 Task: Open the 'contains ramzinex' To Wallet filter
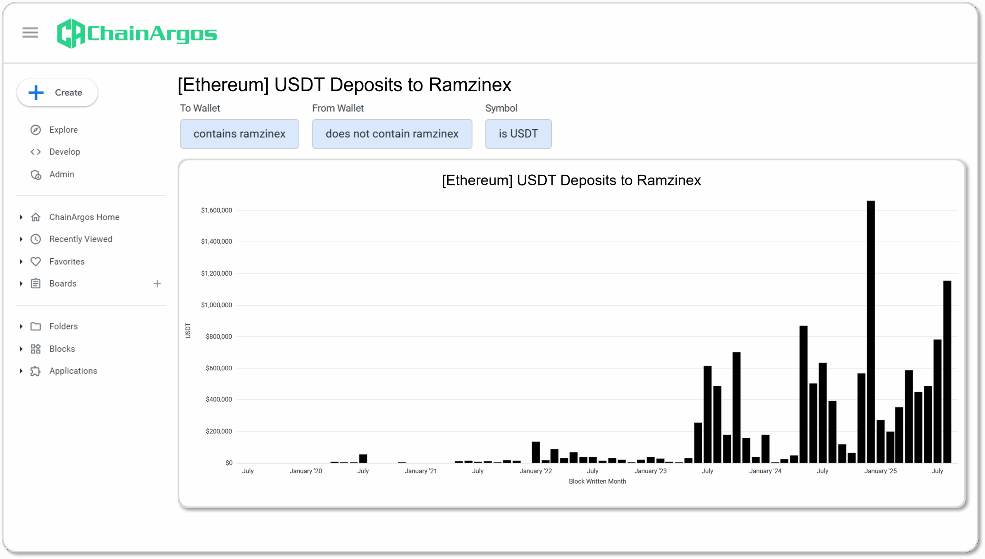tap(239, 134)
